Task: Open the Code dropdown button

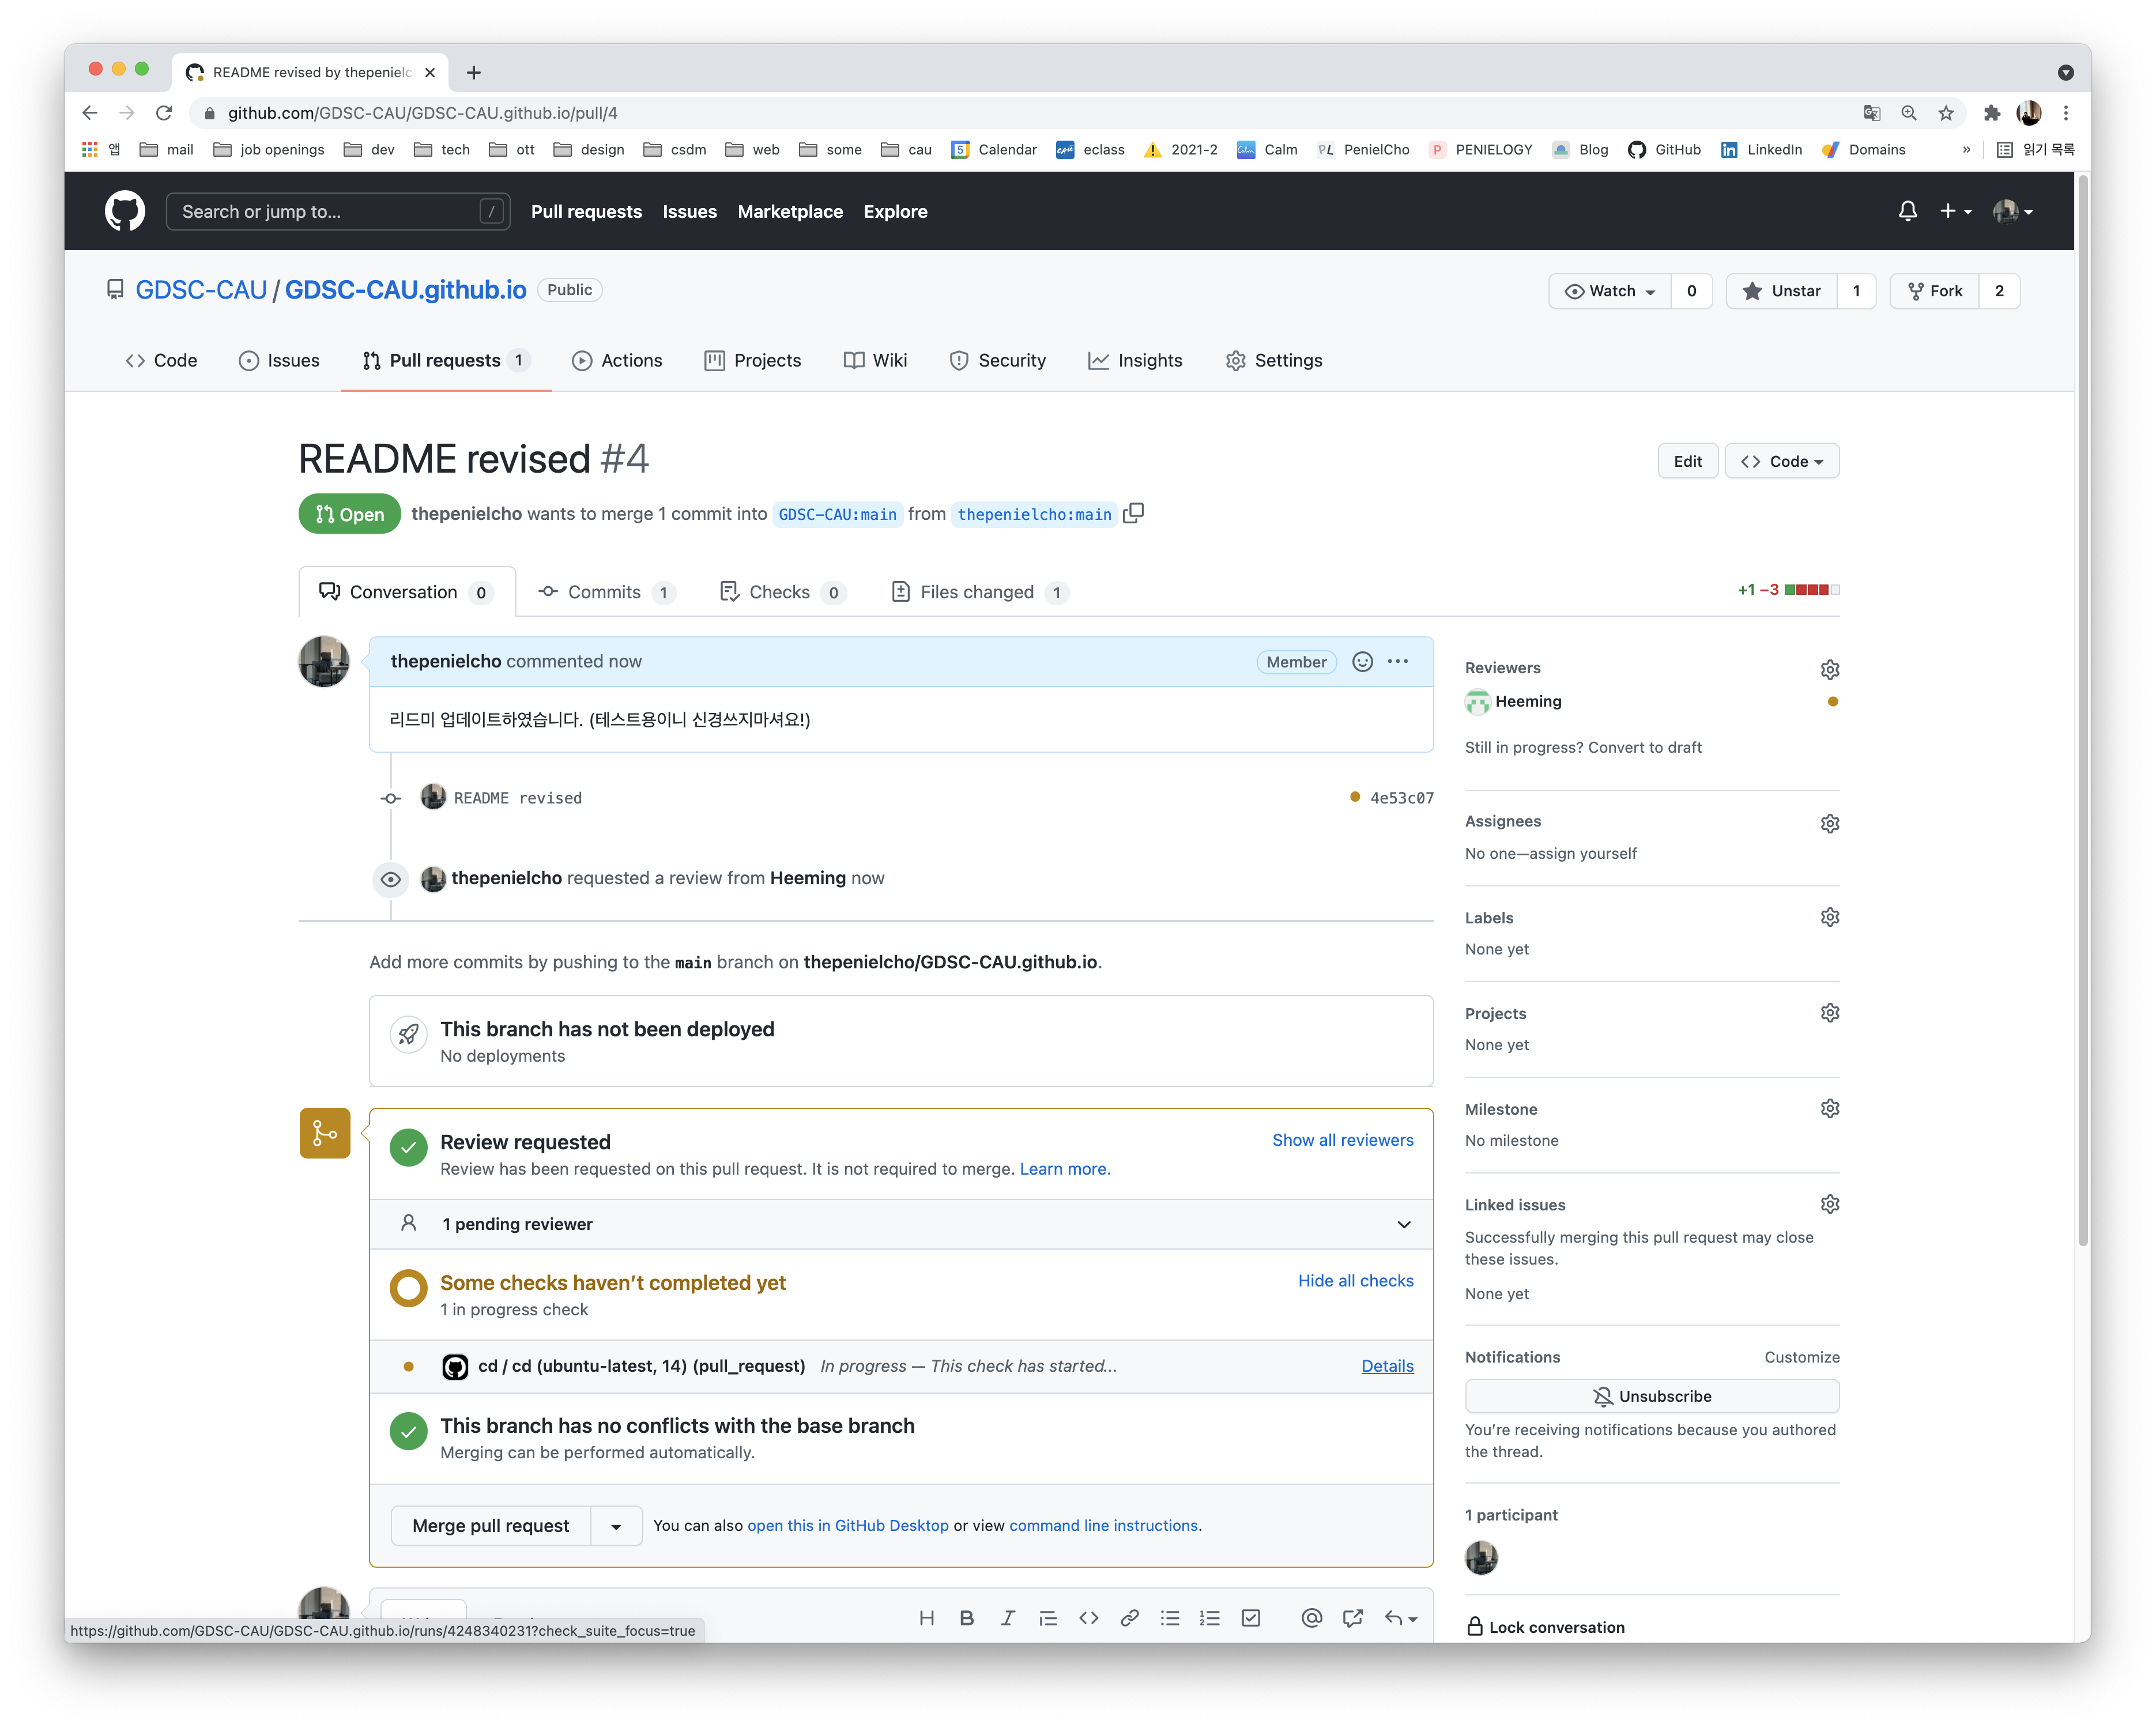Action: pos(1782,461)
